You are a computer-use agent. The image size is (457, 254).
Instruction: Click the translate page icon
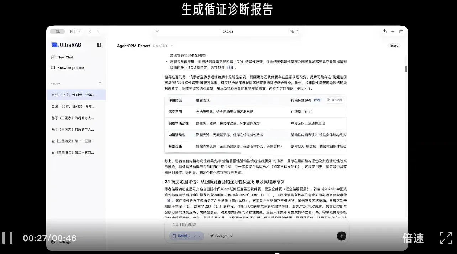[292, 31]
